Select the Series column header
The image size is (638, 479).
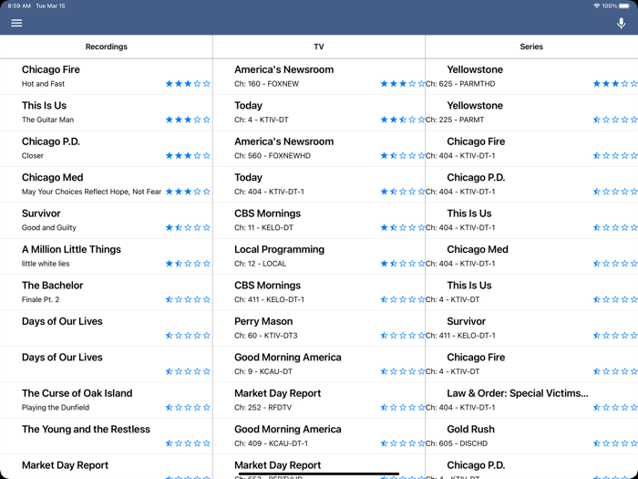click(531, 47)
